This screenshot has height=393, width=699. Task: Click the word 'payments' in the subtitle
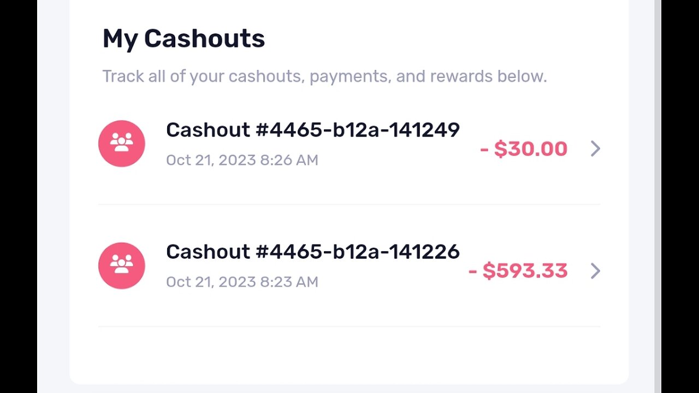point(349,76)
